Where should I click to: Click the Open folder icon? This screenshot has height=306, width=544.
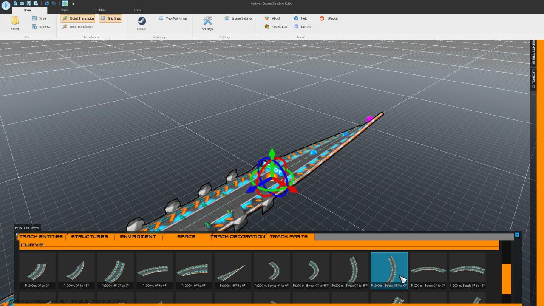pyautogui.click(x=15, y=21)
